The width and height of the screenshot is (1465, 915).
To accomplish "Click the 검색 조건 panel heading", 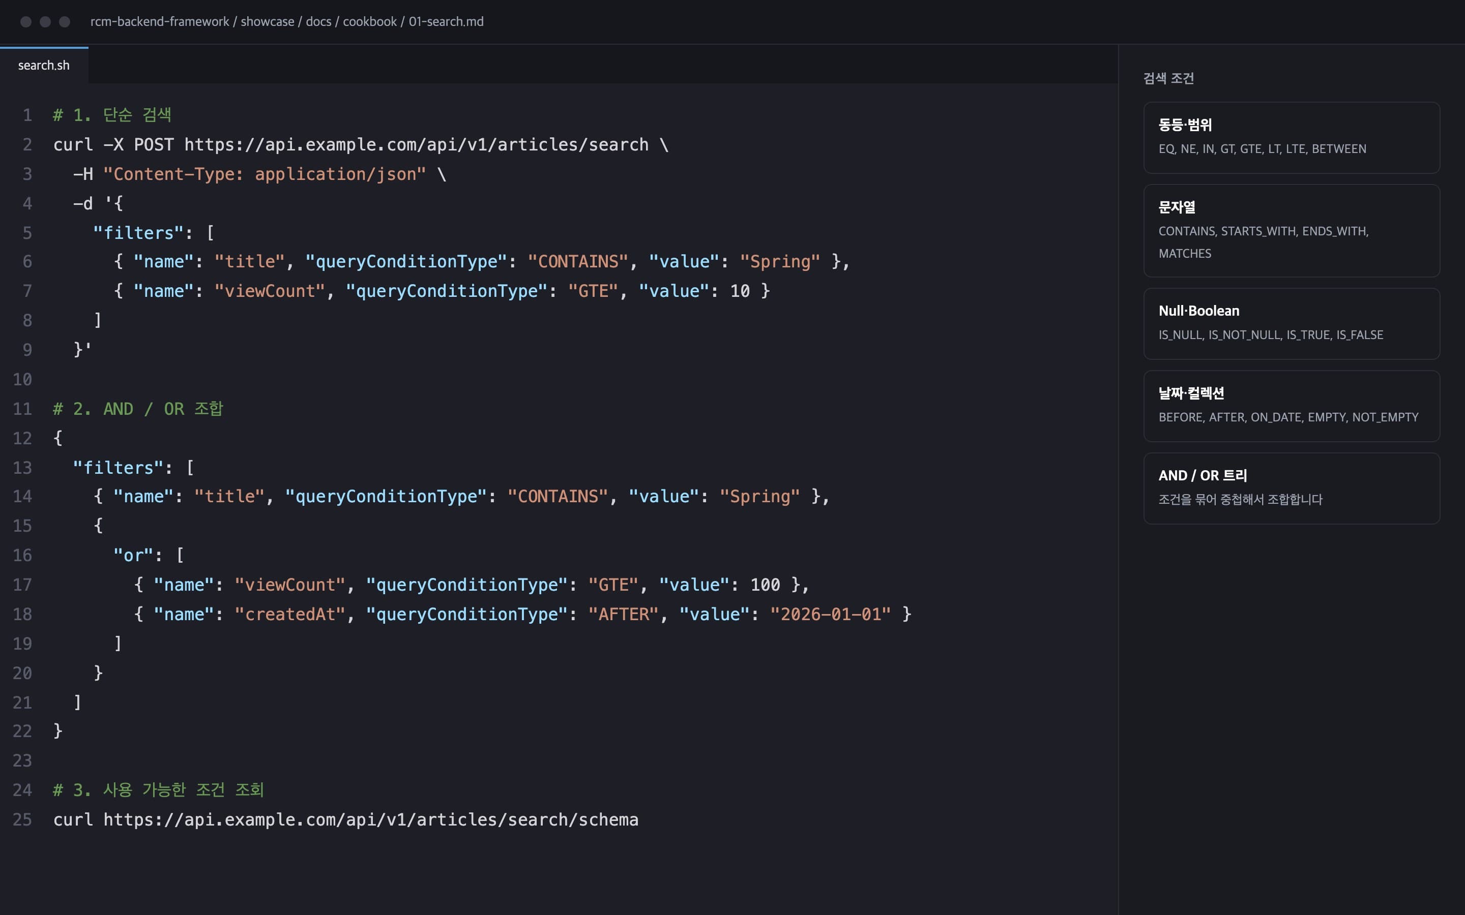I will pos(1168,78).
